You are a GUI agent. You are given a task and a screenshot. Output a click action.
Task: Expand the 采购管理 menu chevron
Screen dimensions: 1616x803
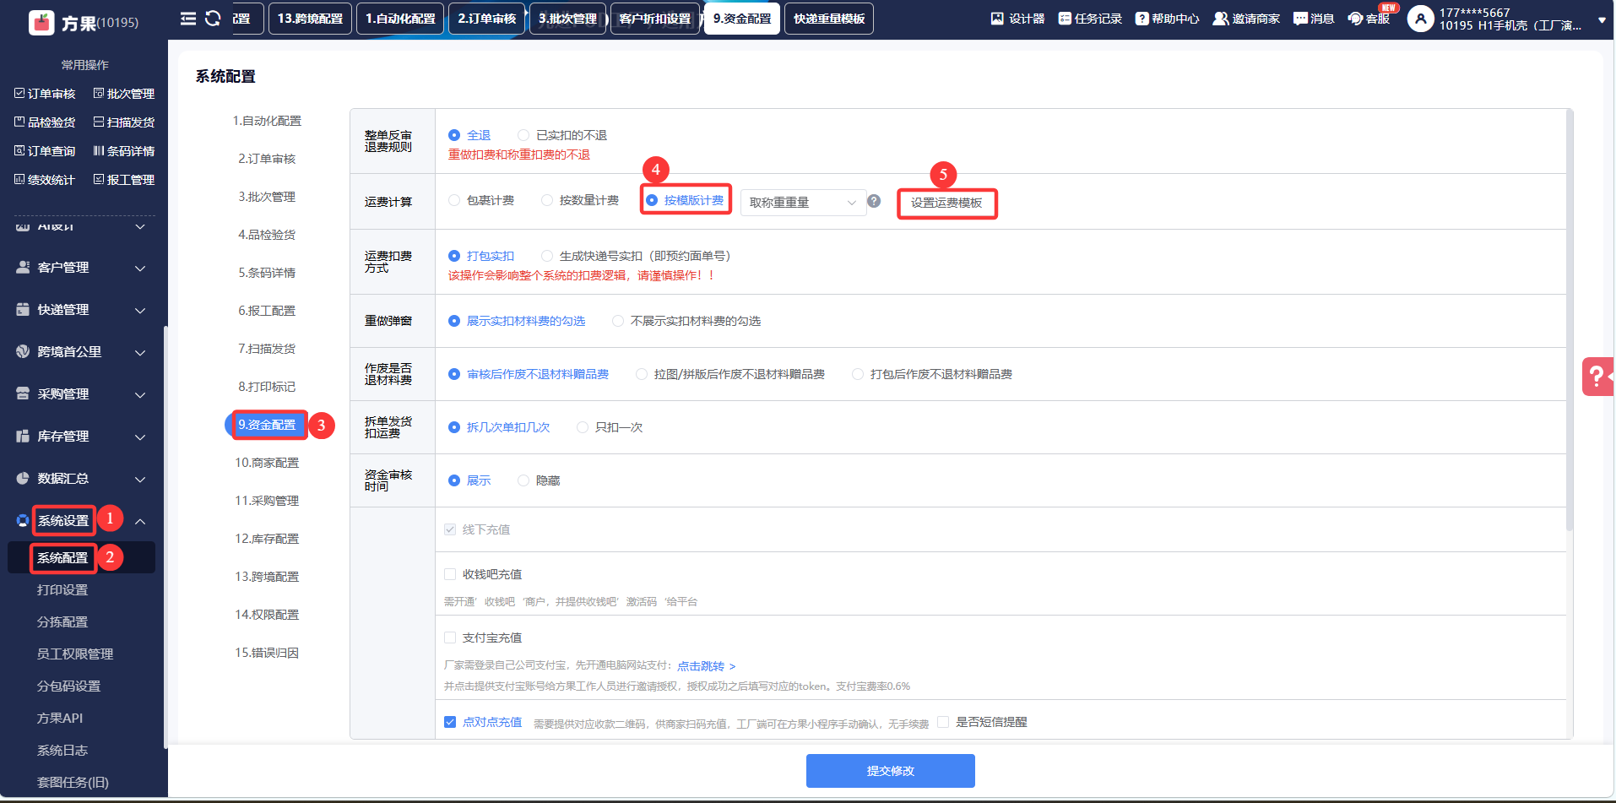click(140, 395)
